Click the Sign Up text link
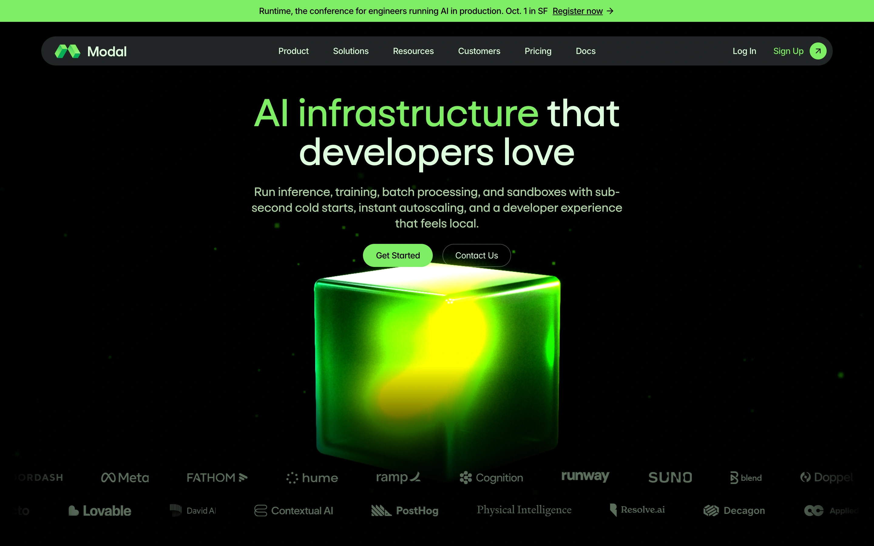This screenshot has height=546, width=874. (x=788, y=51)
